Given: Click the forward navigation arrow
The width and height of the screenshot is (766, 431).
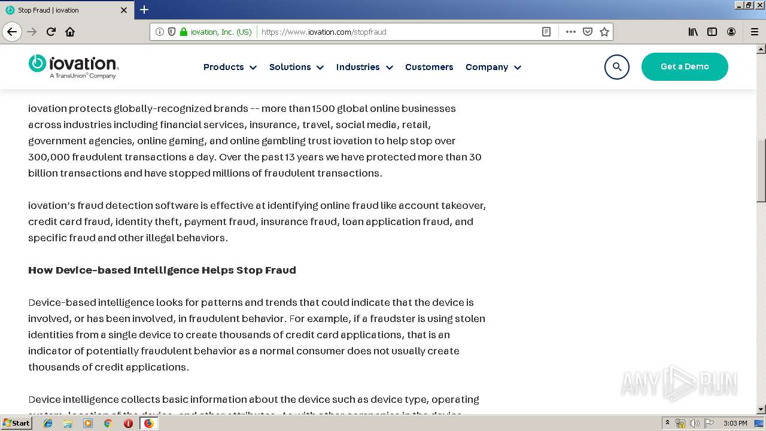Looking at the screenshot, I should tap(32, 32).
